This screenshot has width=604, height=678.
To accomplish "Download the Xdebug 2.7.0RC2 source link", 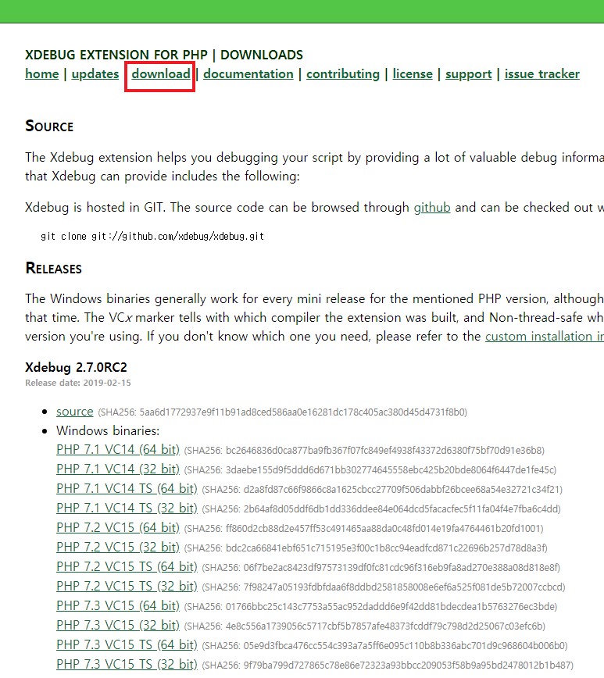I will [x=75, y=411].
